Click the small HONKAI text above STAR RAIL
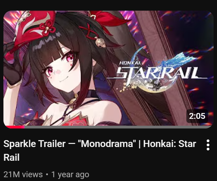Viewport: 217px width, 181px height. pyautogui.click(x=130, y=63)
